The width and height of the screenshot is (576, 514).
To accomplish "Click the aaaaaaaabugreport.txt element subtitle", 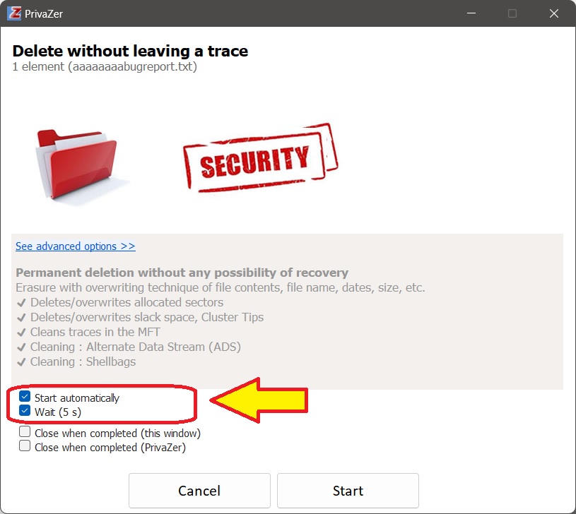I will (x=105, y=67).
